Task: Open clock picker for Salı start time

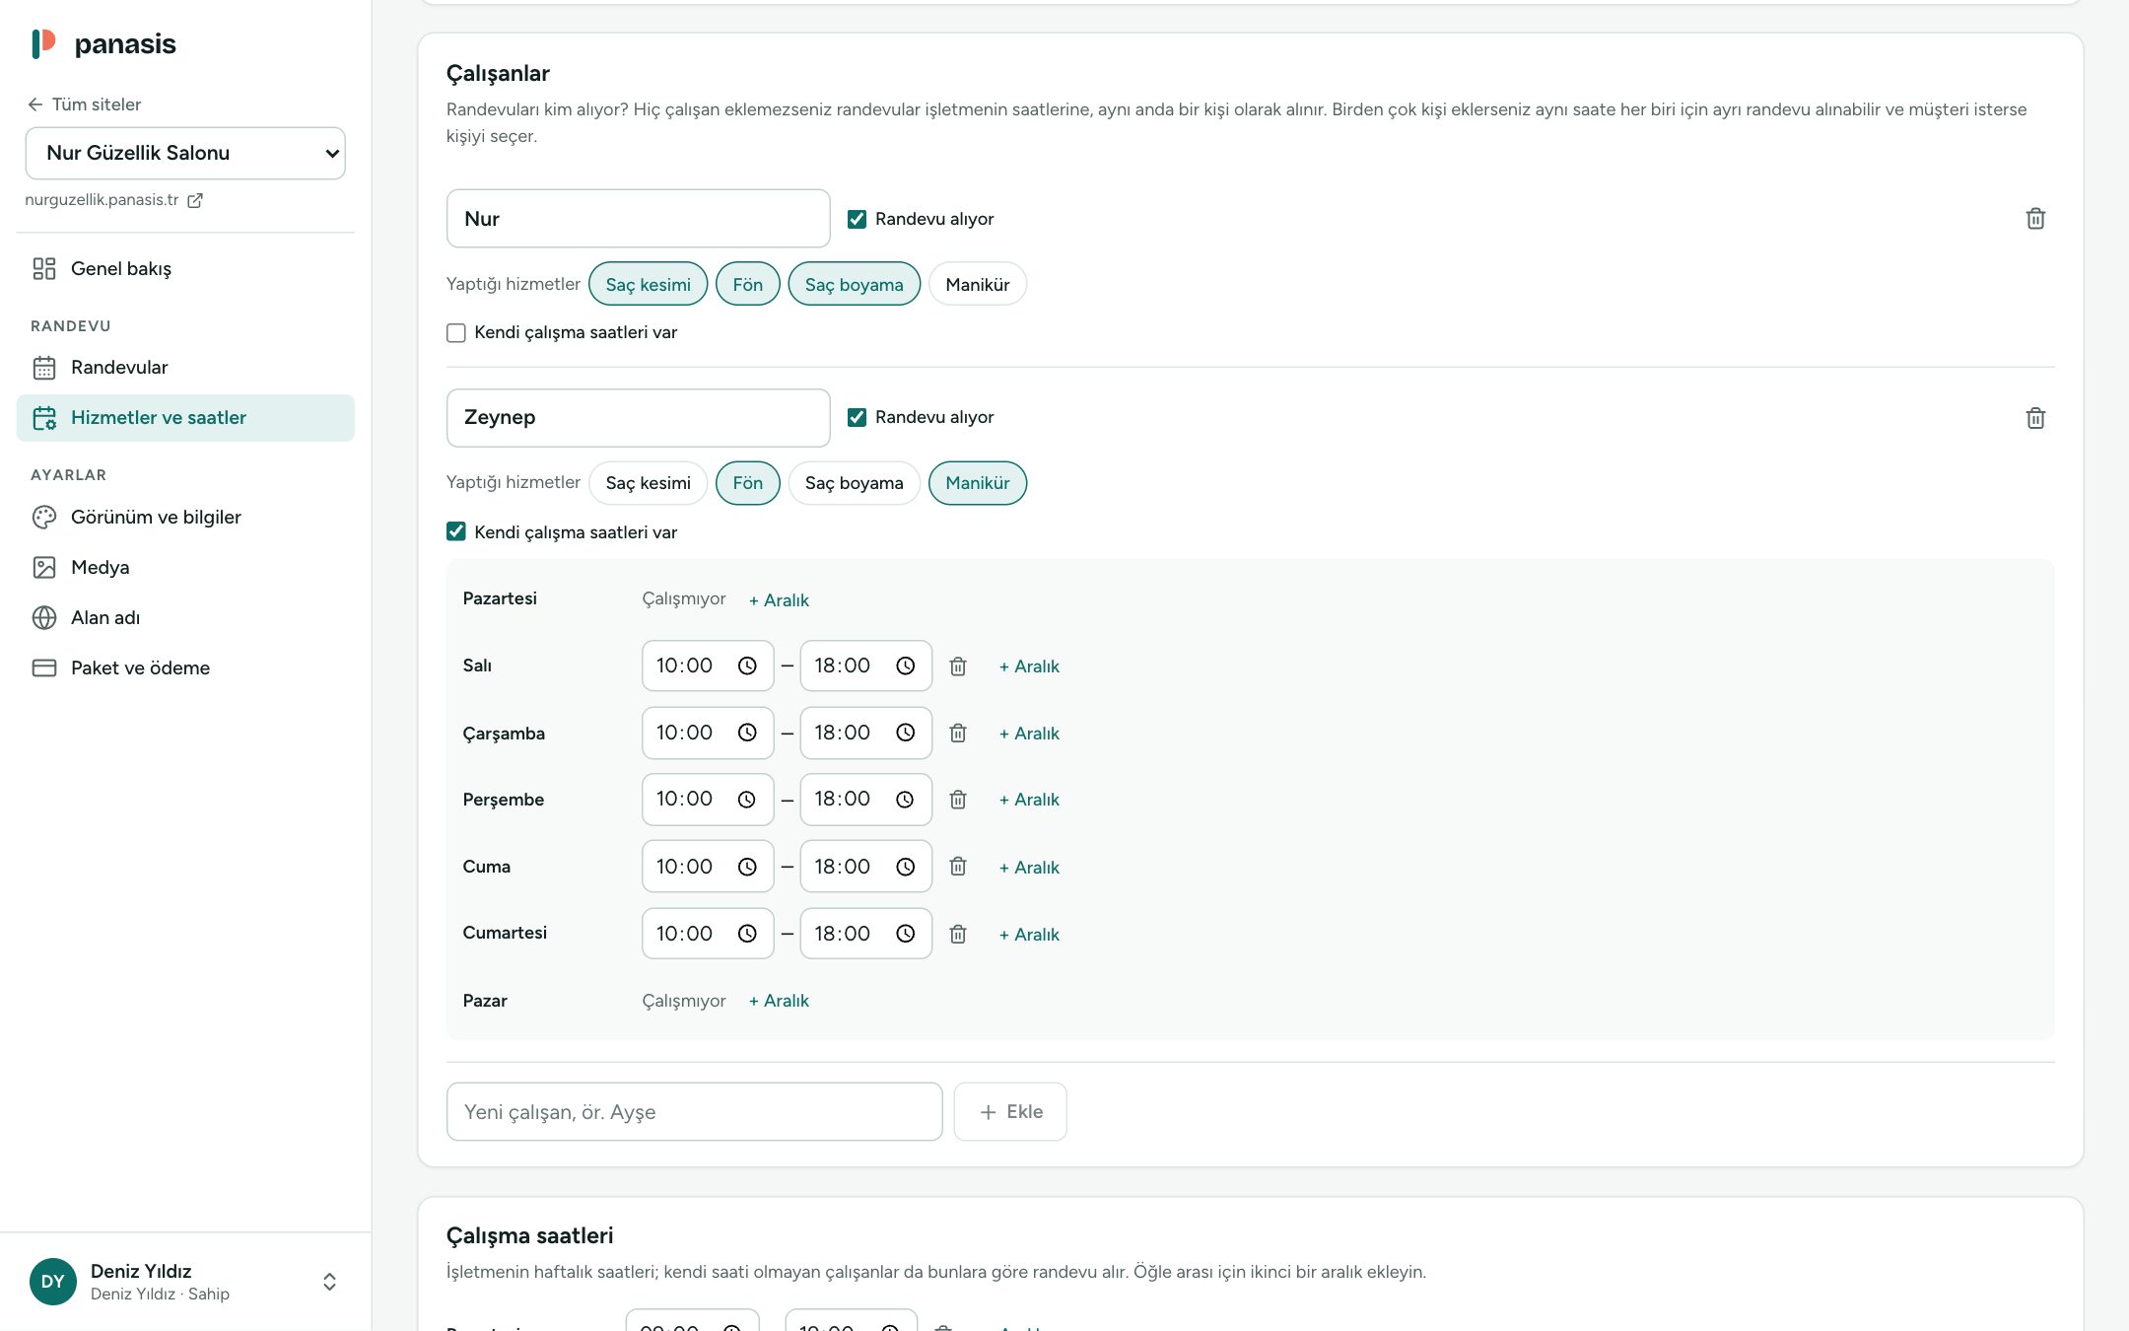Action: (747, 666)
